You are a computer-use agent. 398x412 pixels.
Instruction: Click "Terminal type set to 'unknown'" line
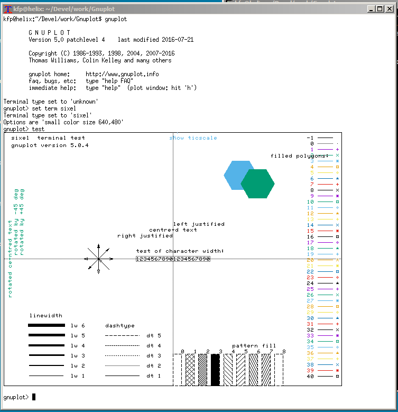(x=51, y=102)
